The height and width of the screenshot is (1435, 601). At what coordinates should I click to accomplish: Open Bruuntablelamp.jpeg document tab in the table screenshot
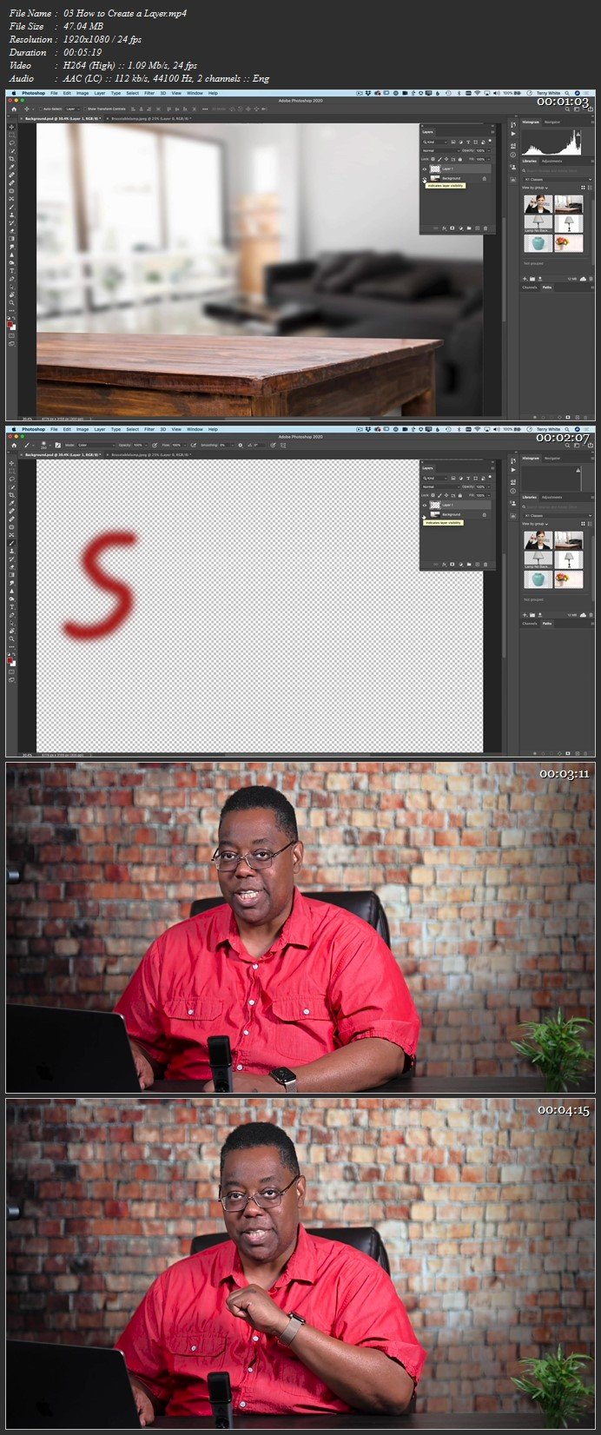click(x=150, y=118)
